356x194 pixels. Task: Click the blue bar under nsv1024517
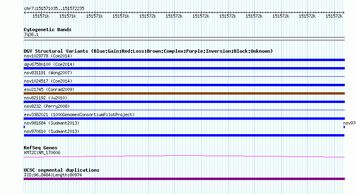pos(184,85)
